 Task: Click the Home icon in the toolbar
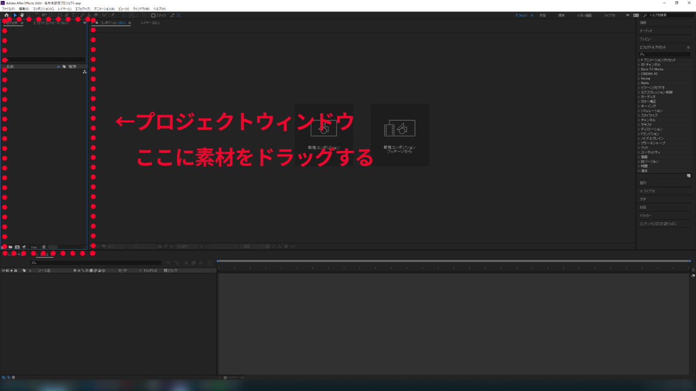[7, 15]
